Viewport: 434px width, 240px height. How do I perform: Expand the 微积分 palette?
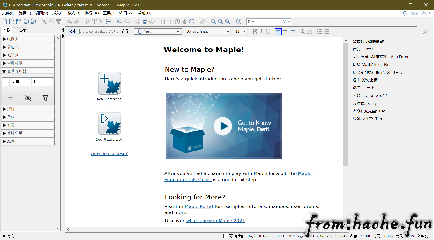[28, 55]
